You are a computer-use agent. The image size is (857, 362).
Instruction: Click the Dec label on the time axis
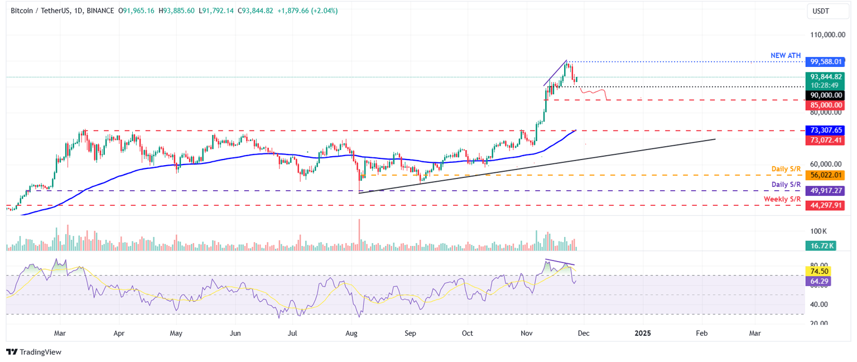(584, 333)
